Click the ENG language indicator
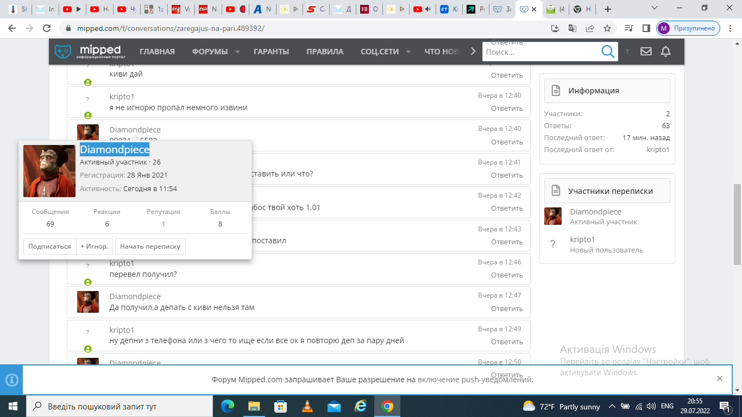Viewport: 742px width, 417px height. click(x=667, y=406)
